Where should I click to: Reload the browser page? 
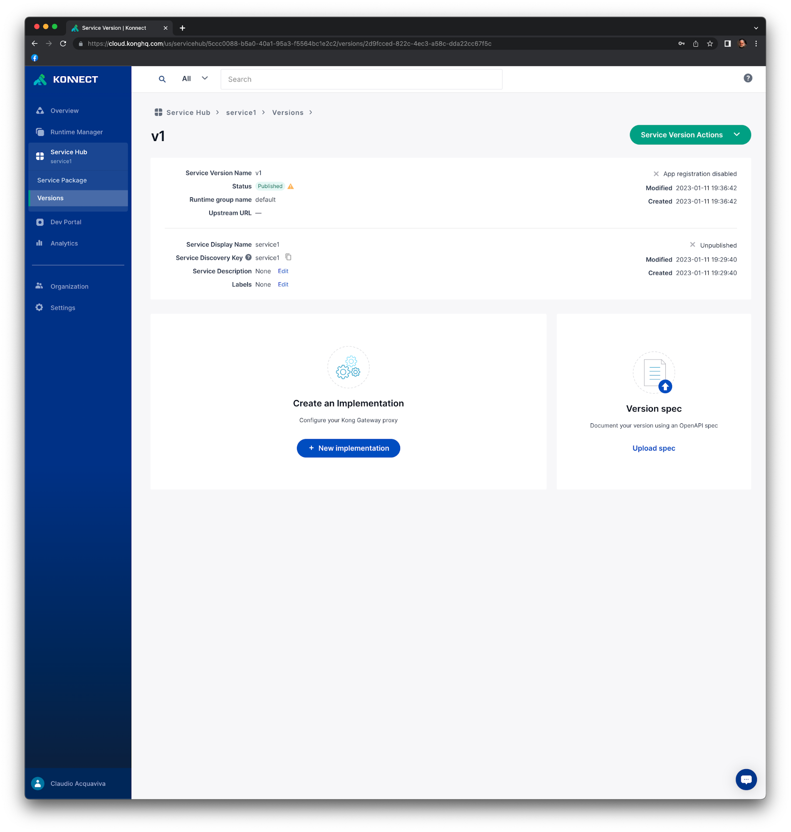tap(63, 43)
